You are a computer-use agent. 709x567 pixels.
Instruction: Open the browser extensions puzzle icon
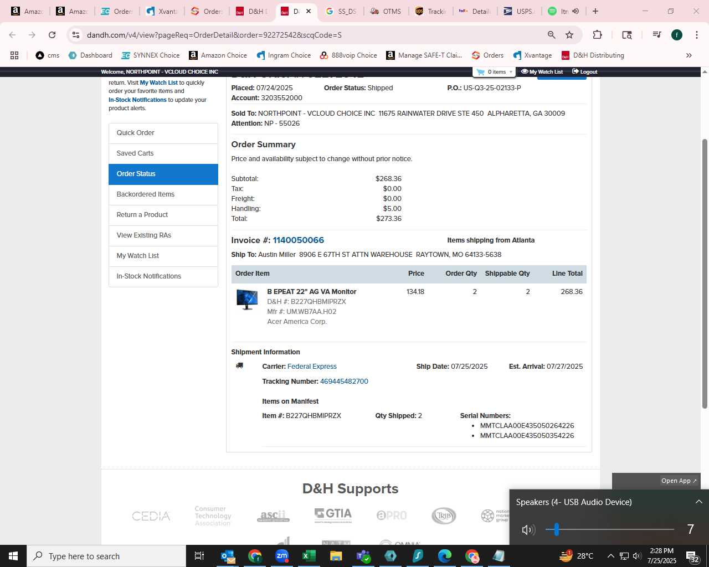[597, 35]
